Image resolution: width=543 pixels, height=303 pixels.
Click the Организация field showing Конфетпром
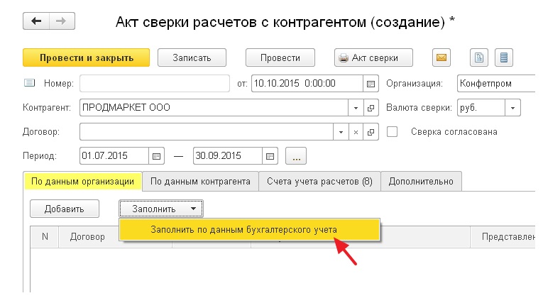[x=496, y=84]
